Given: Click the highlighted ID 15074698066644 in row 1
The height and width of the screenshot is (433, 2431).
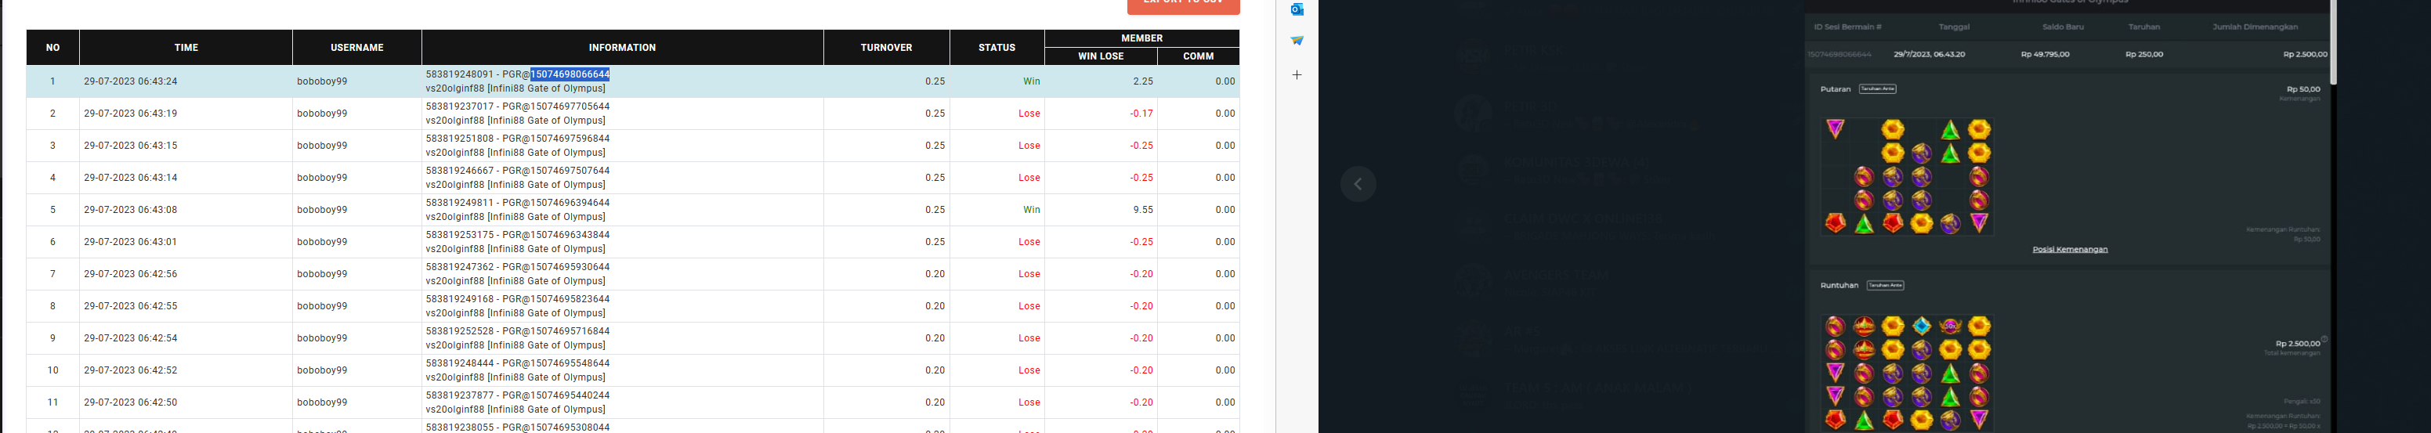Looking at the screenshot, I should 569,74.
